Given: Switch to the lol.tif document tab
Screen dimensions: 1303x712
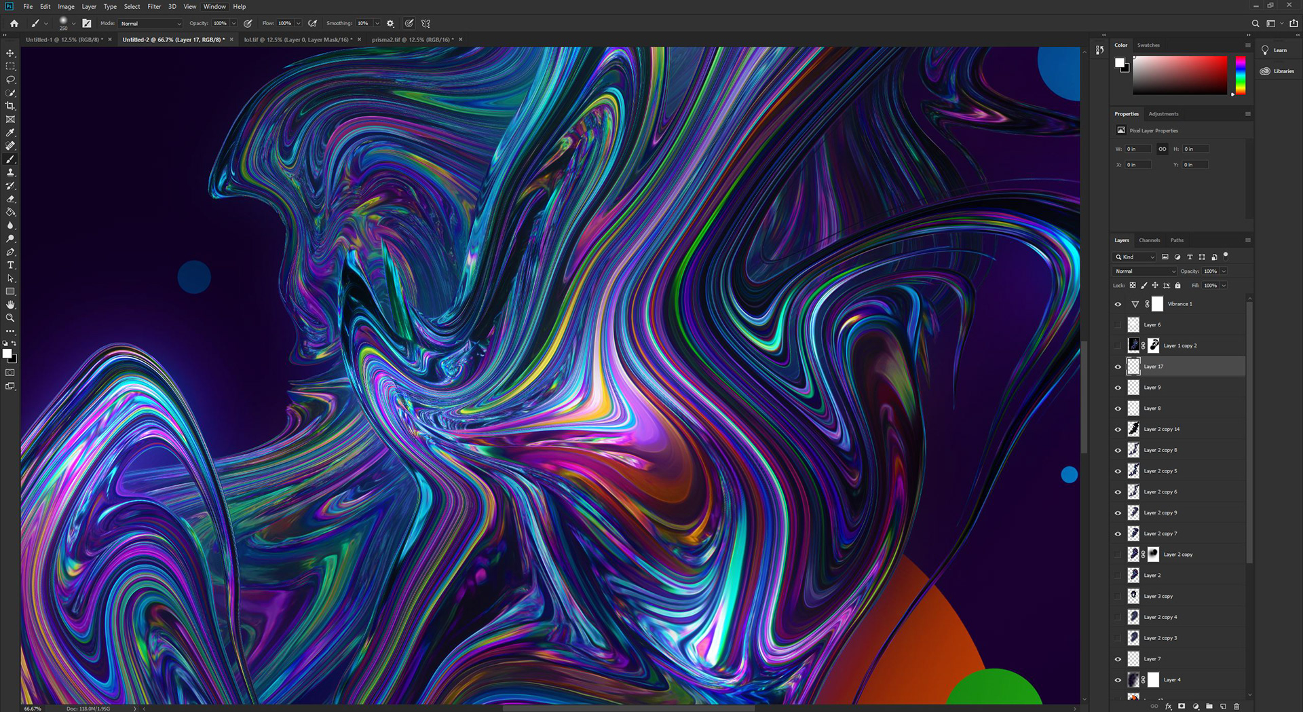Looking at the screenshot, I should pyautogui.click(x=298, y=39).
